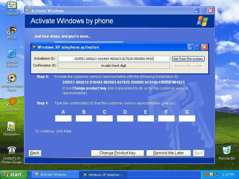Click confirmation ID box A
Image resolution: width=239 pixels, height=179 pixels.
(63, 118)
